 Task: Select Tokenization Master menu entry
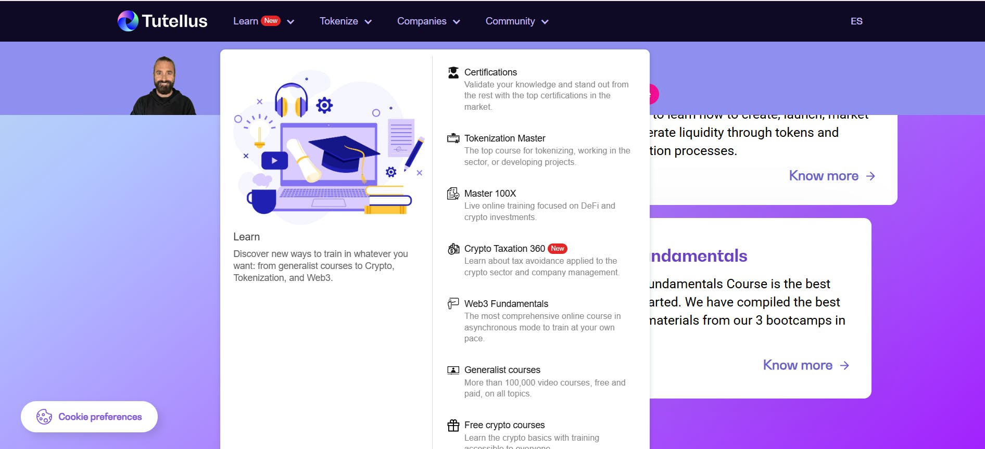[x=504, y=138]
